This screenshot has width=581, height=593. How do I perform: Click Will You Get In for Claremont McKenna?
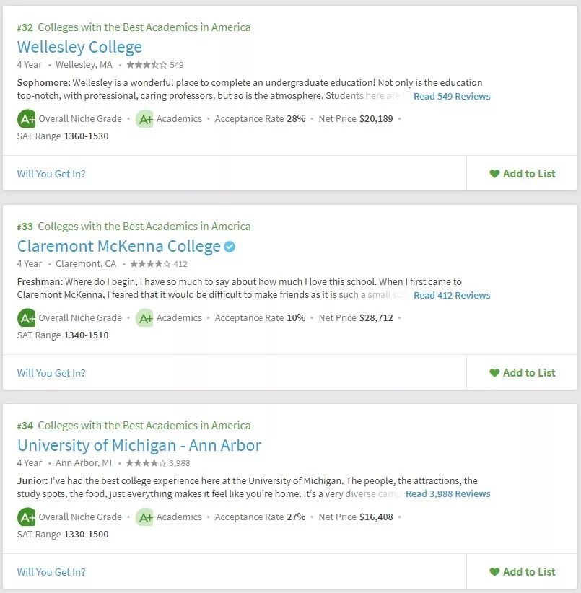(x=51, y=372)
